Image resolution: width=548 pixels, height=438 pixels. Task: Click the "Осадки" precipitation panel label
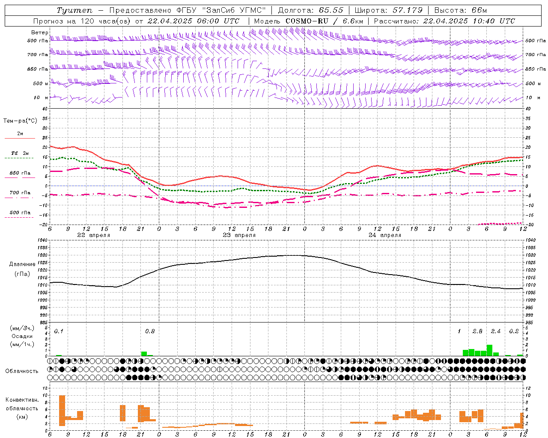click(x=22, y=336)
